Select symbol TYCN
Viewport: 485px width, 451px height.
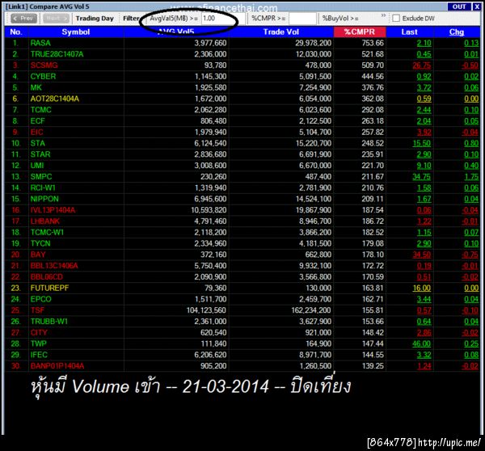40,243
